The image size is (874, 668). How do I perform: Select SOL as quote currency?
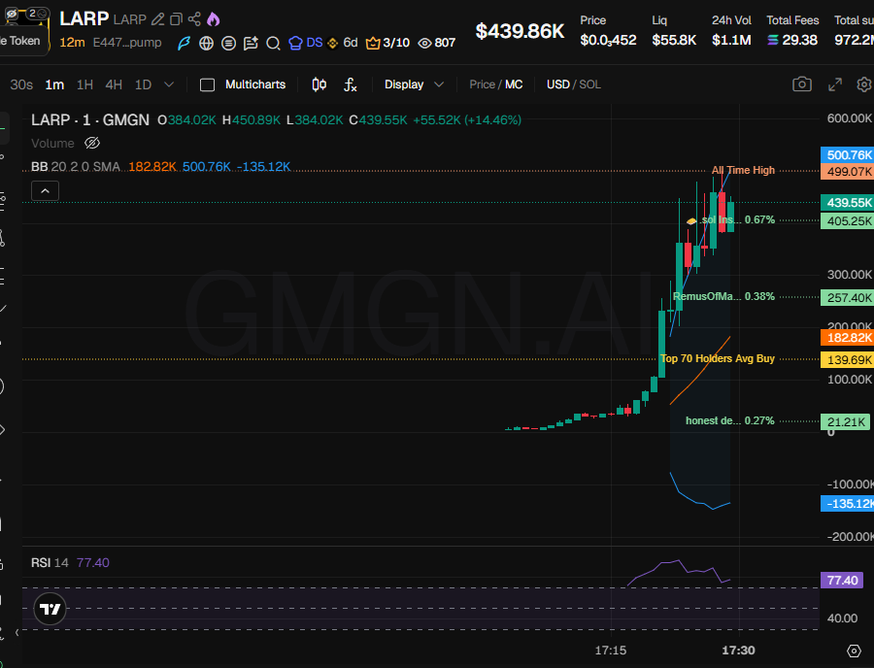tap(589, 84)
